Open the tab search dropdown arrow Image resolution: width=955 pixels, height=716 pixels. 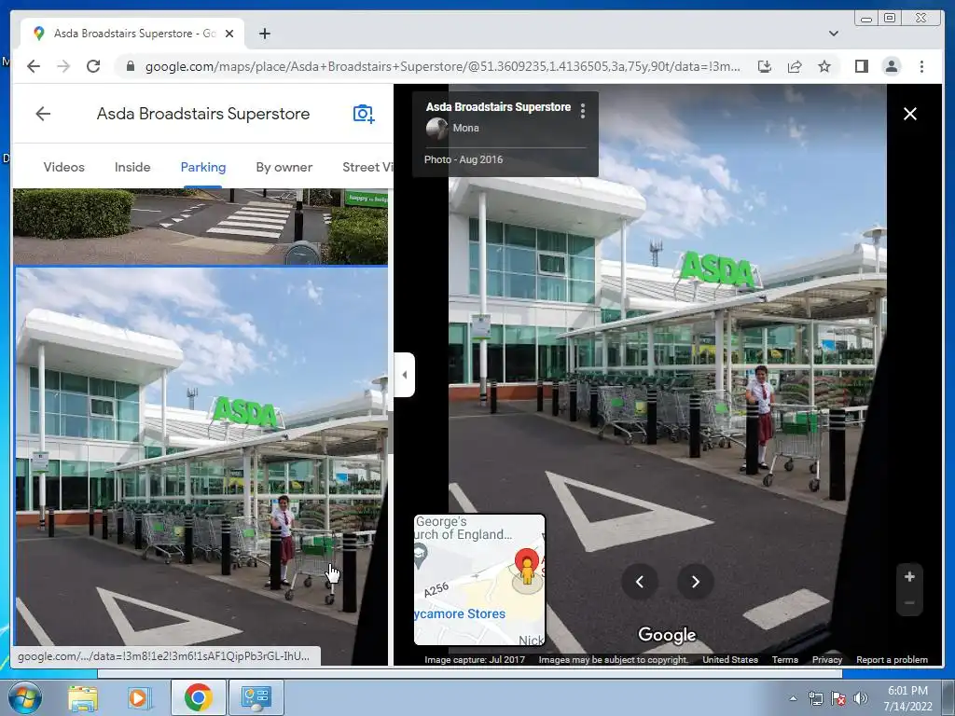834,34
